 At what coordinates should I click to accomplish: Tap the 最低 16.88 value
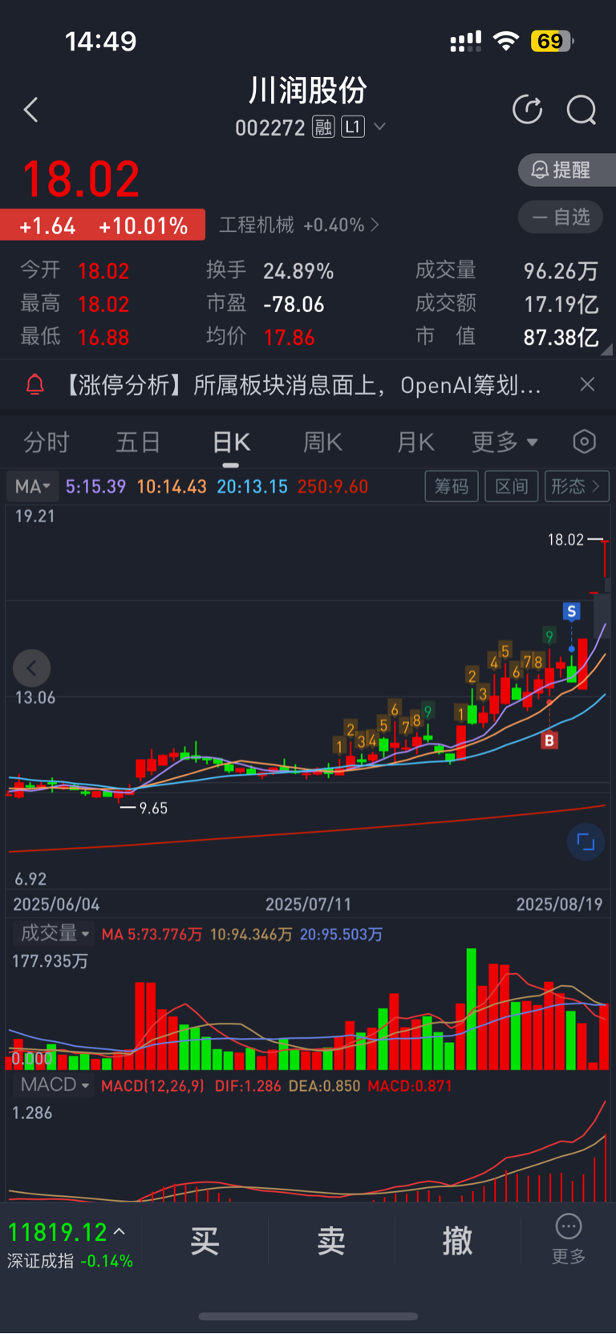pyautogui.click(x=103, y=337)
